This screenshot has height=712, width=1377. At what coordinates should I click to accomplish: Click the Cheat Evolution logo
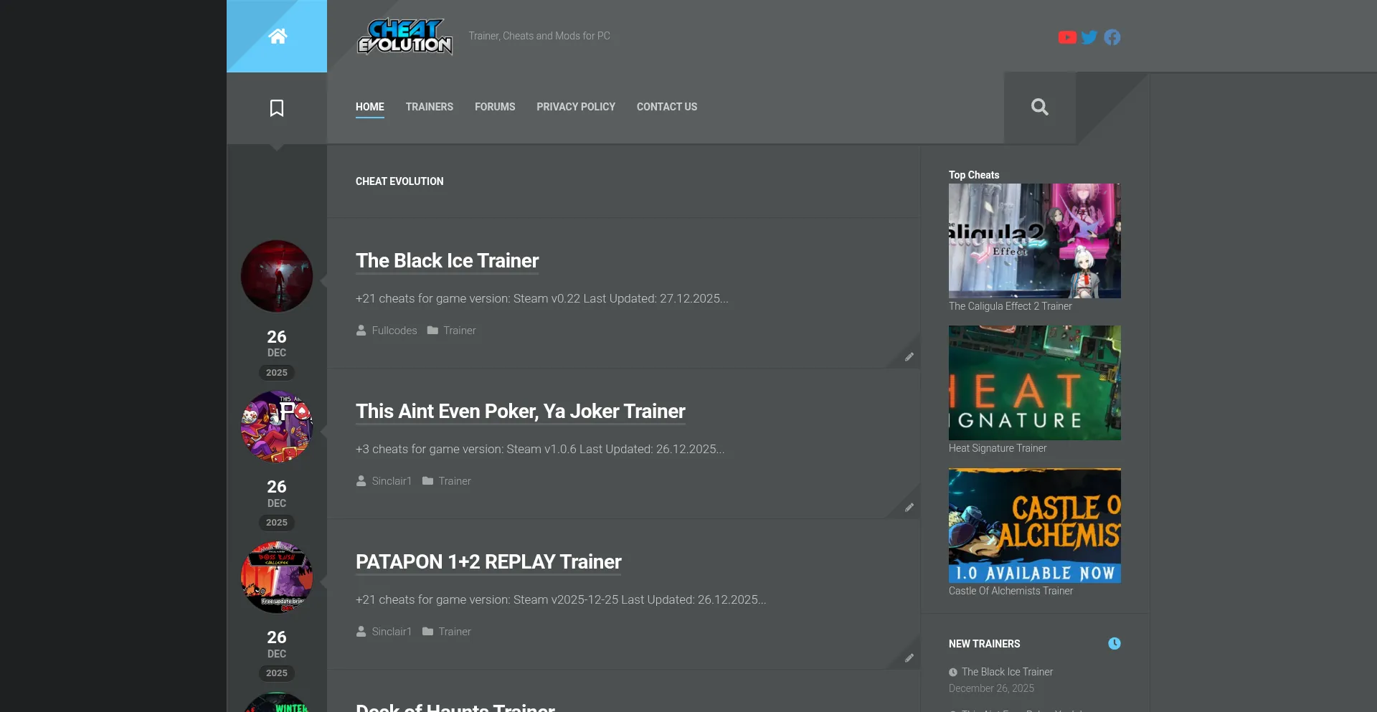(x=404, y=37)
